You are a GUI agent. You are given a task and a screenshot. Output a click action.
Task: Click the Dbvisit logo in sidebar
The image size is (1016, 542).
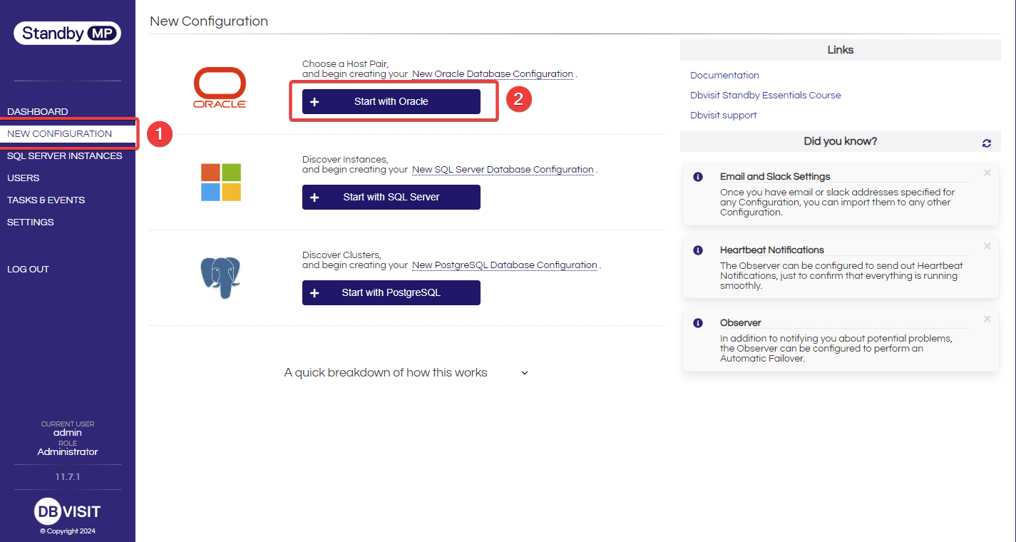[x=68, y=511]
